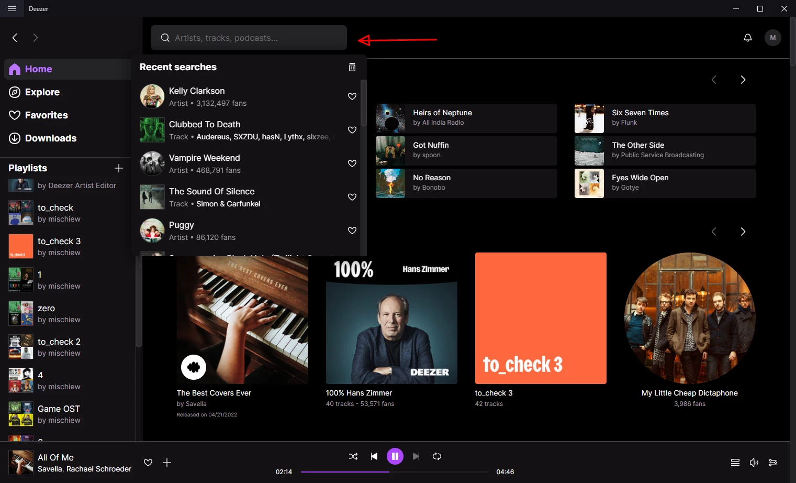
Task: Show next items in the lower carousel
Action: point(743,232)
